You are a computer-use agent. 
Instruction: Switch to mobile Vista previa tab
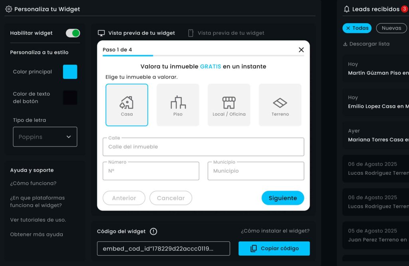point(226,33)
